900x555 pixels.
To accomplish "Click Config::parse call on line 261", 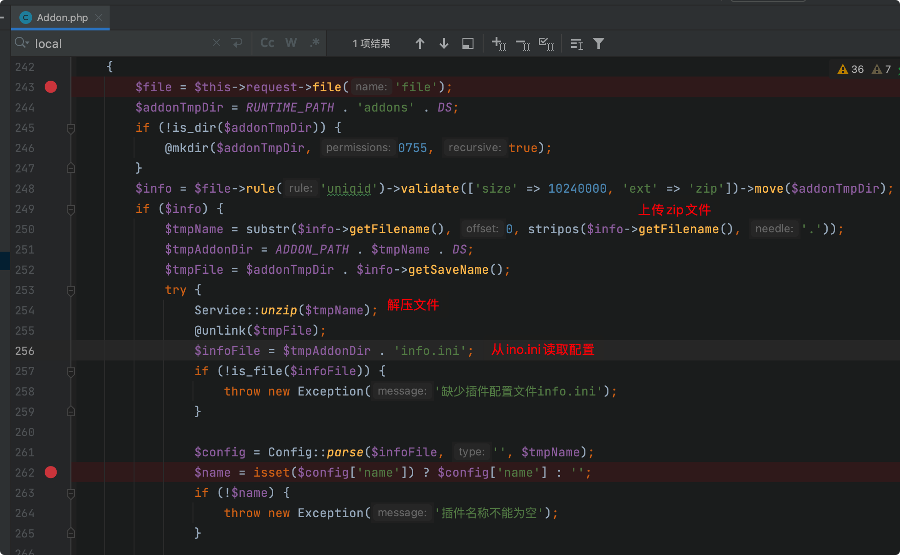I will pos(316,452).
